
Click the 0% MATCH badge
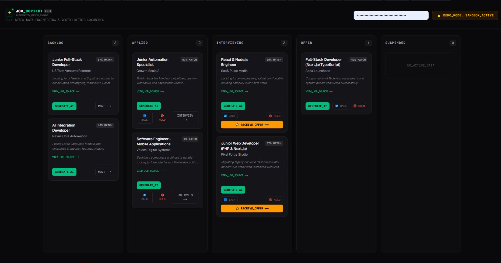(190, 139)
